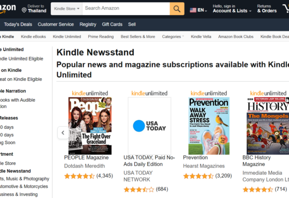Expand the Categories dropdown
The height and width of the screenshot is (198, 289).
173,37
